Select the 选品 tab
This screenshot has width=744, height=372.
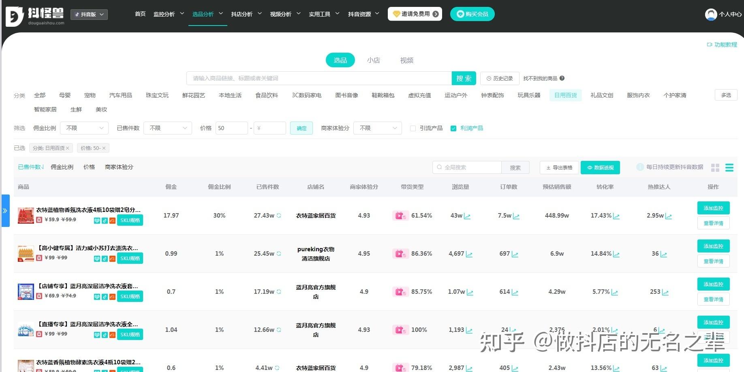pos(340,60)
